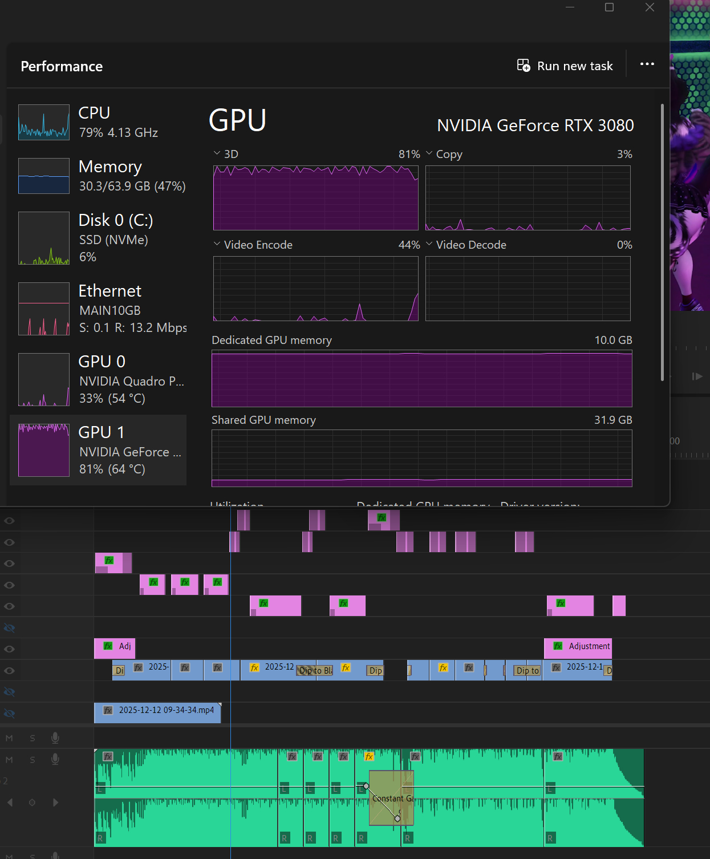710x859 pixels.
Task: Click green fx badge on Adjustment clip
Action: (558, 646)
